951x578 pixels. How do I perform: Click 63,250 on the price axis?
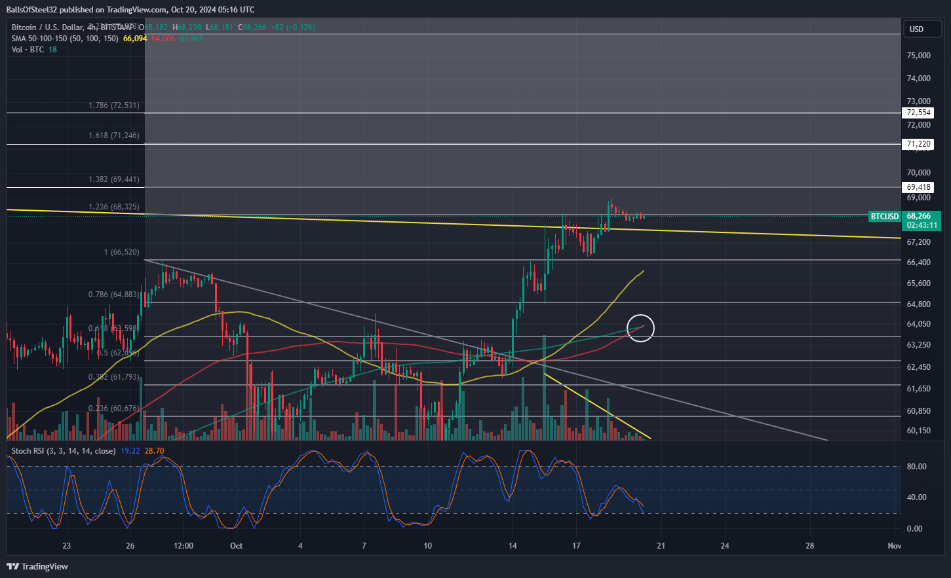coord(918,345)
